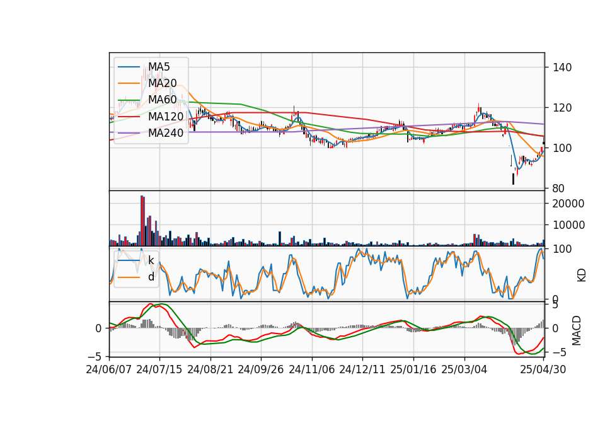Click the KD axis value 100
The image size is (605, 435).
point(562,249)
